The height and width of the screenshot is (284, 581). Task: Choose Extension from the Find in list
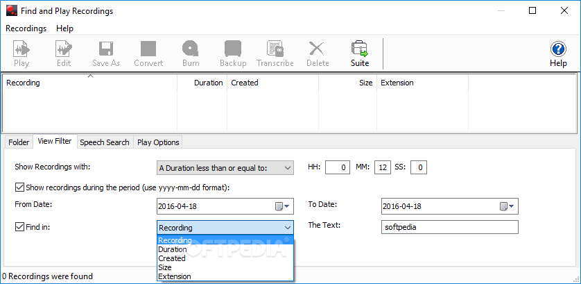pos(174,276)
